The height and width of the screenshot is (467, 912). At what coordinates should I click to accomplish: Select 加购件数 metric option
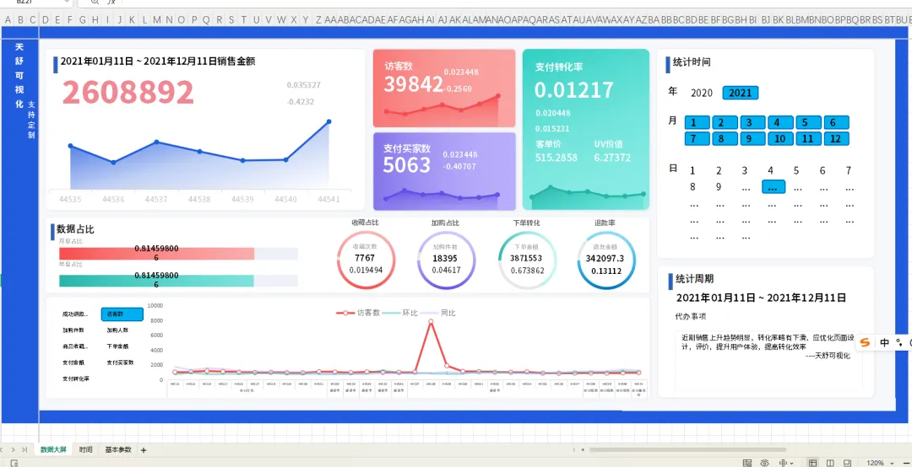click(73, 330)
